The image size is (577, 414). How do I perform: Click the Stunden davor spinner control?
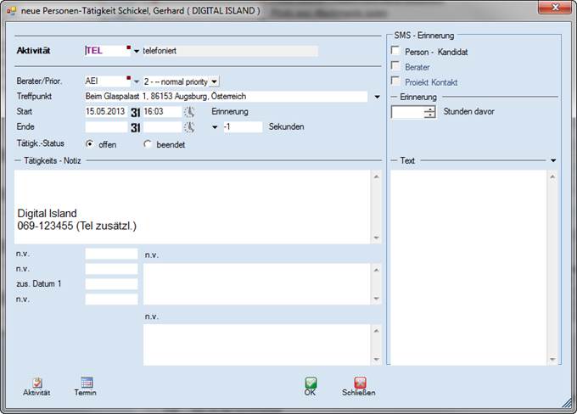[x=430, y=111]
